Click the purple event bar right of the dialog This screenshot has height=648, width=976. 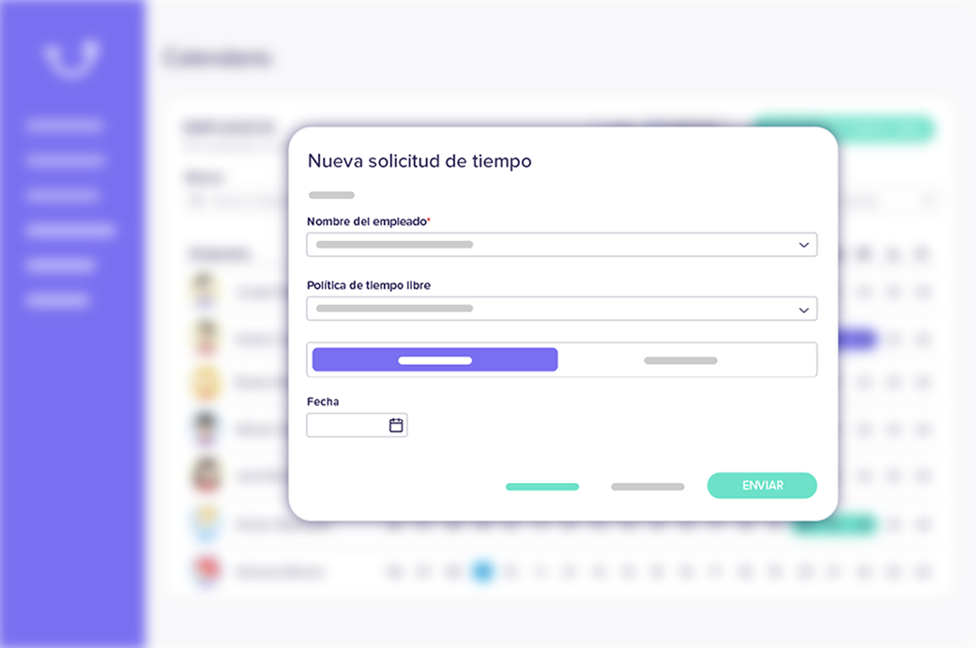click(857, 339)
